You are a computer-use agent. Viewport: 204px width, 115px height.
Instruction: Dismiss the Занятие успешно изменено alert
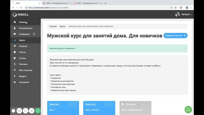(x=185, y=48)
